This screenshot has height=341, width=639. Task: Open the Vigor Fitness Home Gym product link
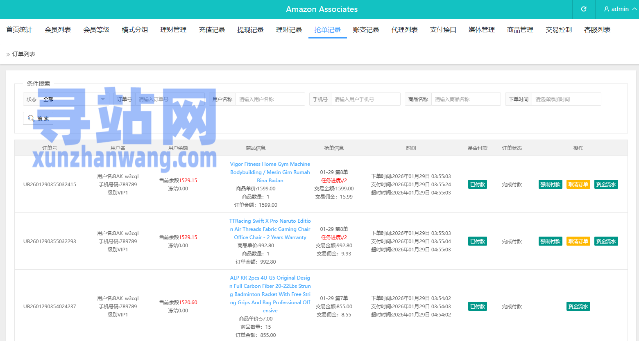point(270,172)
